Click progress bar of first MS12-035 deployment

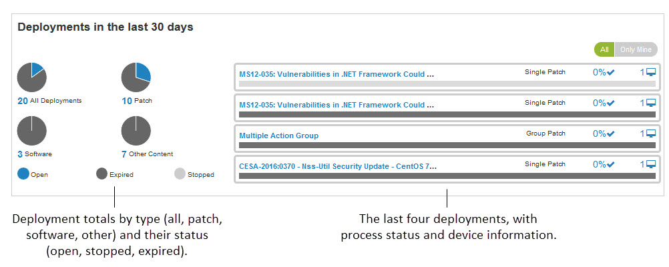447,84
